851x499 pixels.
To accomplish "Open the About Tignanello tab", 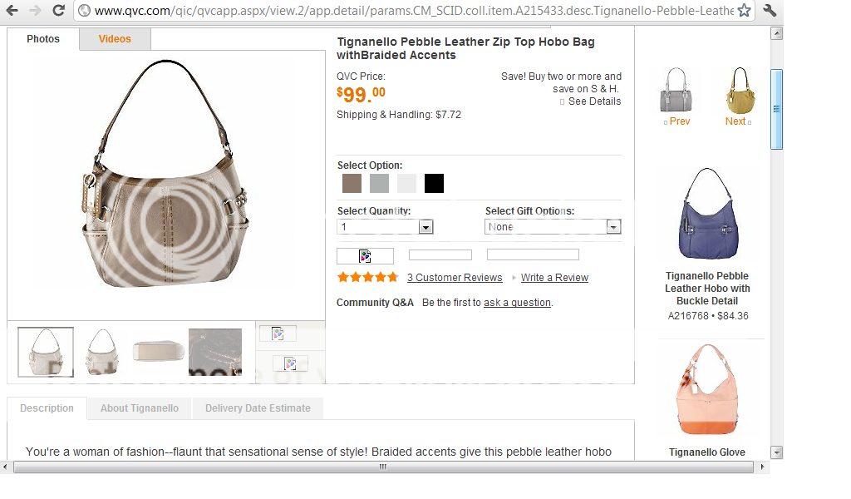I will [x=140, y=408].
